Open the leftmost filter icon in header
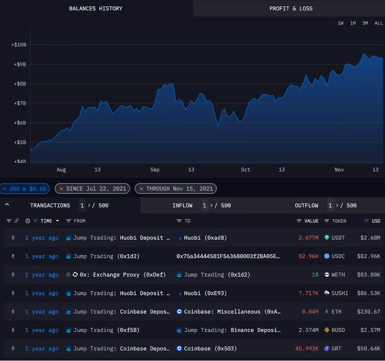Viewport: 385px width, 361px height. (x=9, y=221)
